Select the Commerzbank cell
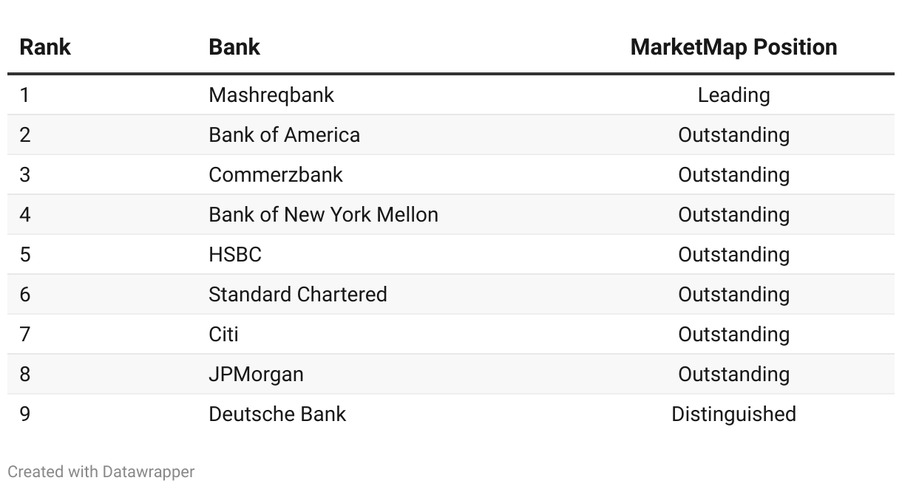The height and width of the screenshot is (489, 902). tap(276, 175)
